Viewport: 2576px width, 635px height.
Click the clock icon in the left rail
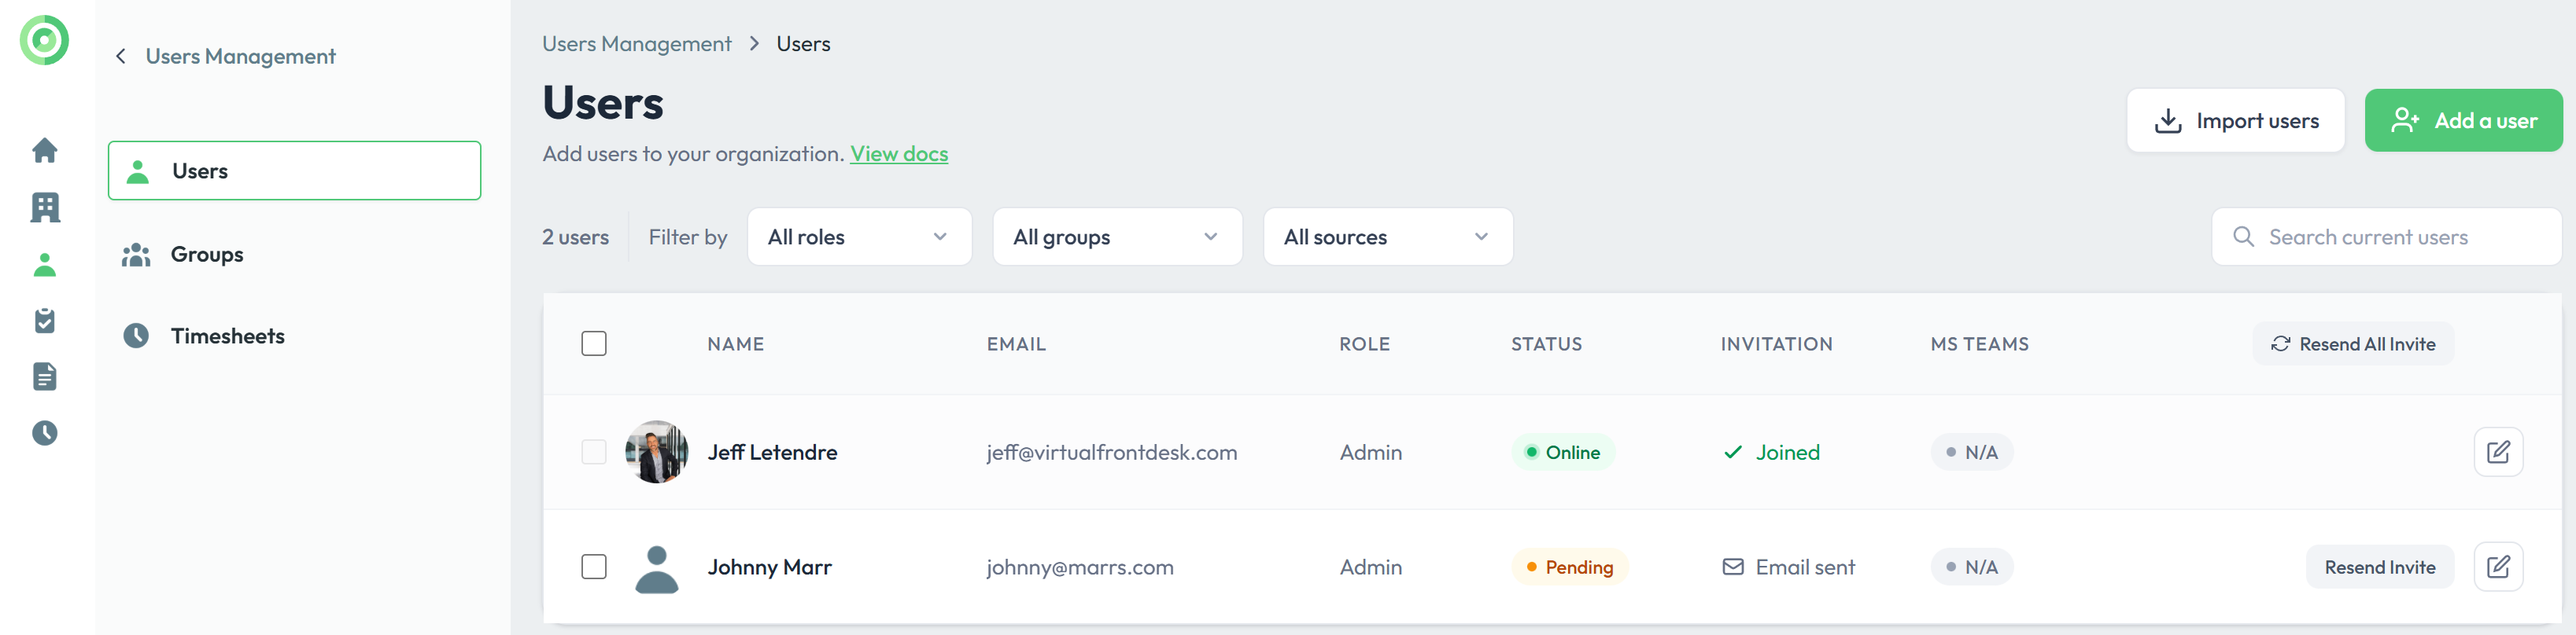pos(45,432)
